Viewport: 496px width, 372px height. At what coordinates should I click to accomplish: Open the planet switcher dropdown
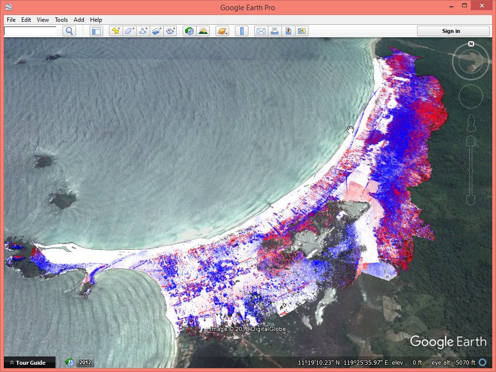222,31
